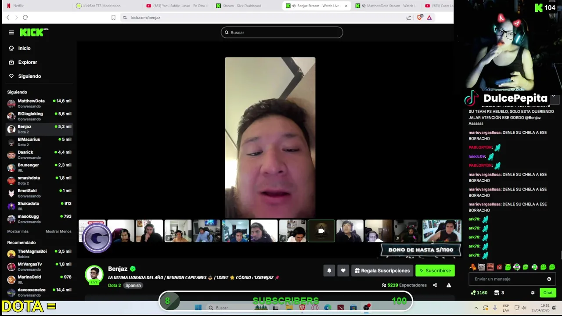Click the green Chat send button

pyautogui.click(x=548, y=293)
